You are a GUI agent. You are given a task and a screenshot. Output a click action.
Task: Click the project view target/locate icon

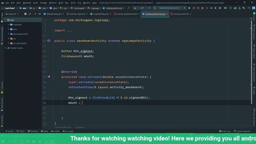point(25,14)
